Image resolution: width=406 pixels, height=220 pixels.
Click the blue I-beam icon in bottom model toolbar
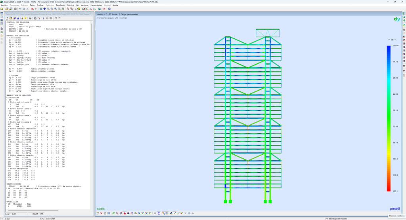pos(159,213)
